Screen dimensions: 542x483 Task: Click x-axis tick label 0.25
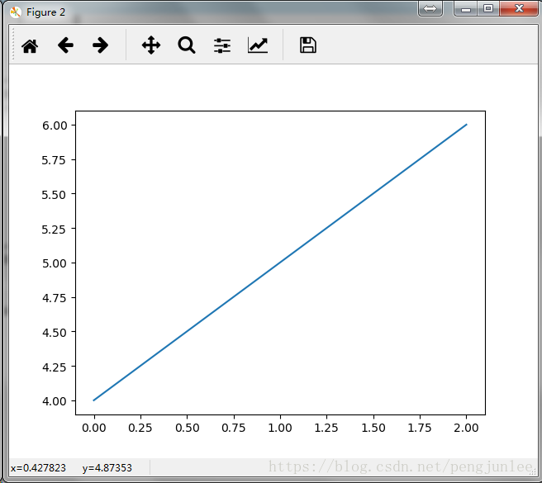pos(140,428)
